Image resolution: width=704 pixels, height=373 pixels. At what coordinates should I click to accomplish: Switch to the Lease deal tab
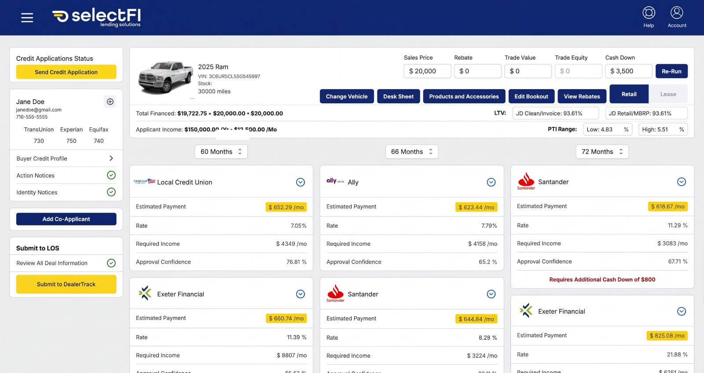(x=668, y=94)
